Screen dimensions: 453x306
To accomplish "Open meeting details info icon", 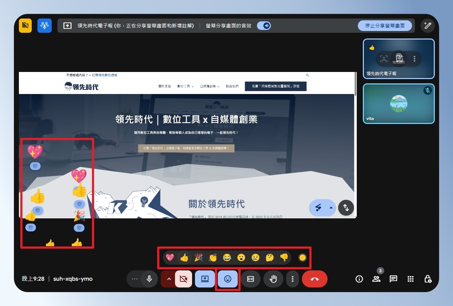I will (359, 279).
